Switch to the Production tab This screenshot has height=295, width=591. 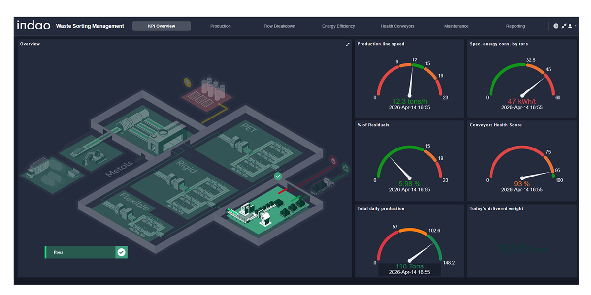(220, 26)
